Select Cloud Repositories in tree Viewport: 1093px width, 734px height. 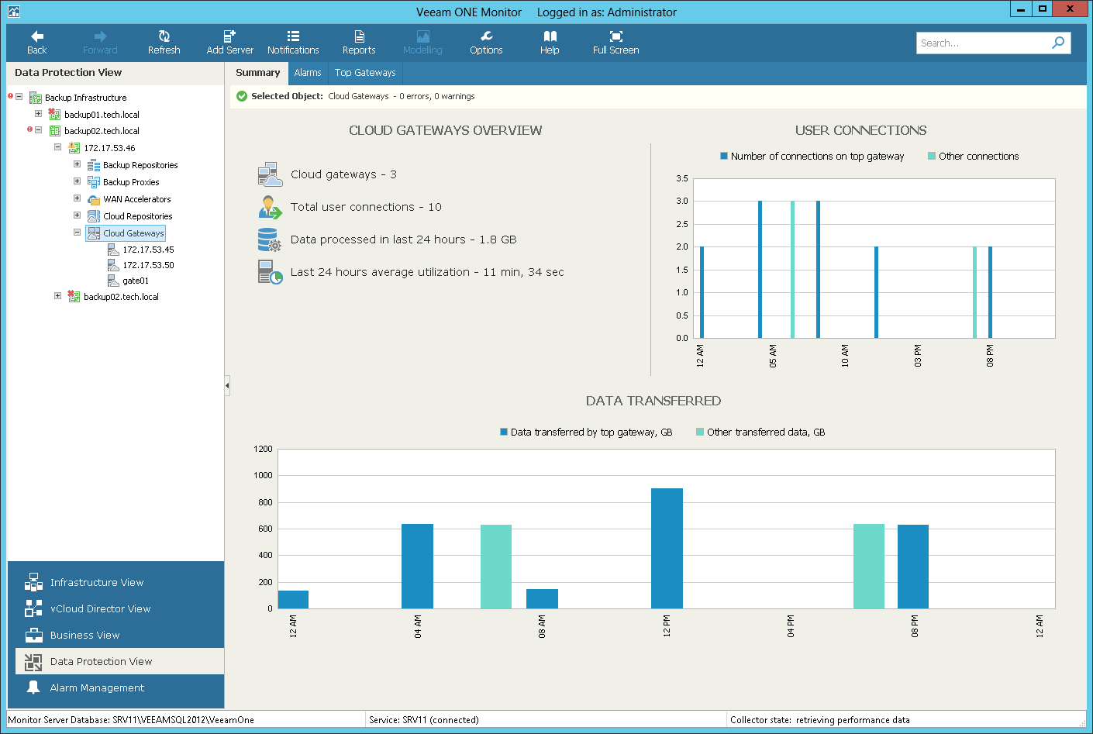point(137,216)
